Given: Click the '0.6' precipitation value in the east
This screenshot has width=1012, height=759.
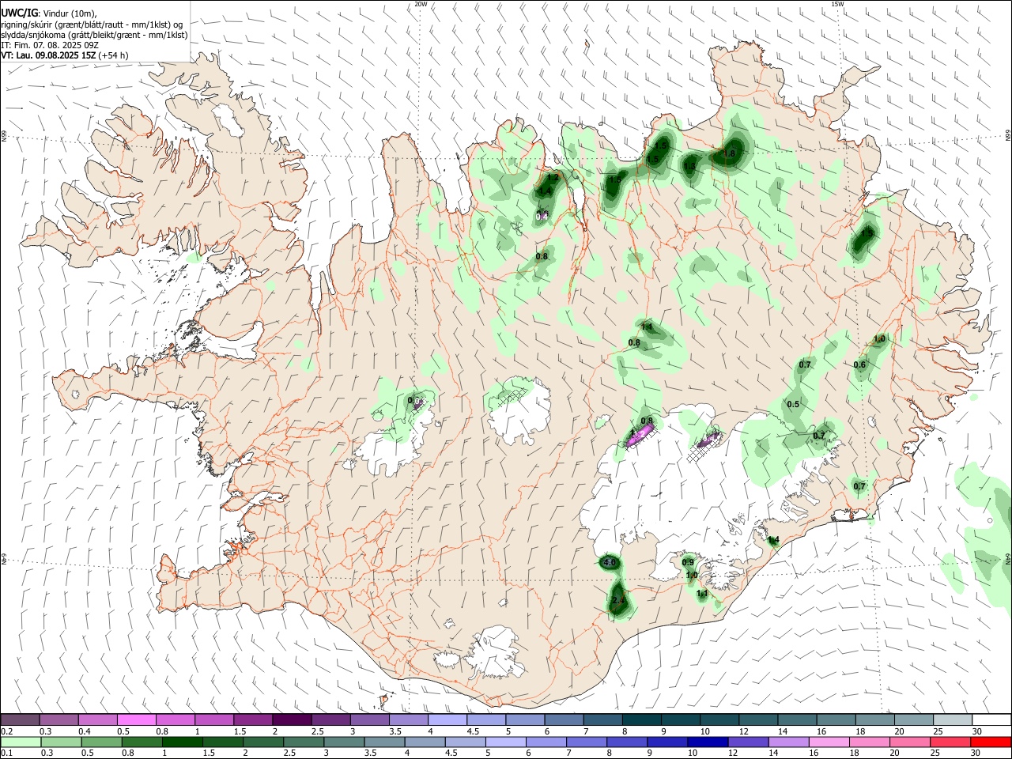Looking at the screenshot, I should point(860,364).
